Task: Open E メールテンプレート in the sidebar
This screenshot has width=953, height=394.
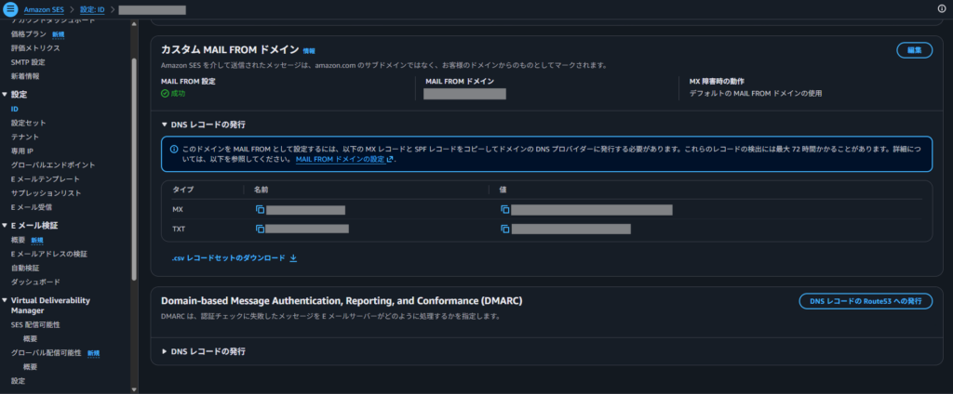Action: tap(46, 179)
